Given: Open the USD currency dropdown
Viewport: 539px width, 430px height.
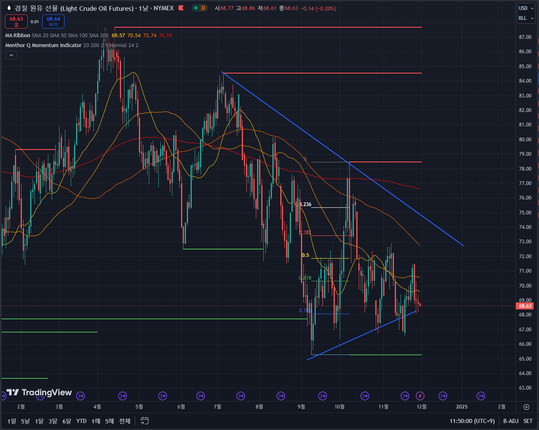Looking at the screenshot, I should [x=526, y=8].
